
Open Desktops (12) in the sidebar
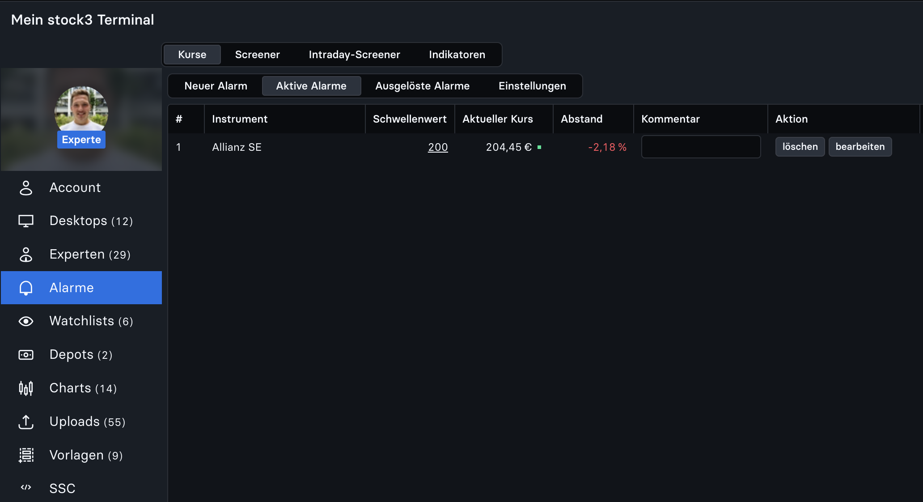tap(81, 221)
